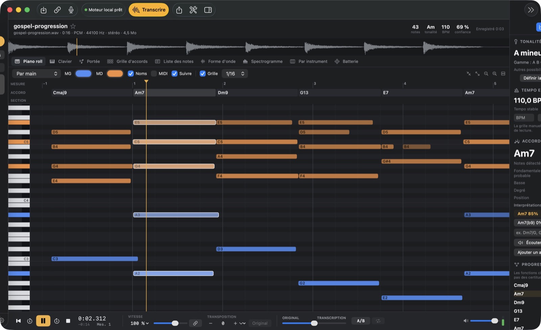Viewport: 541px width, 330px height.
Task: Switch to the Grille d'accords tab
Action: 127,61
